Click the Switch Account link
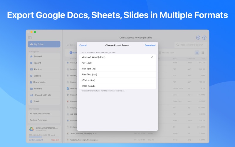The height and width of the screenshot is (147, 235). [36, 140]
